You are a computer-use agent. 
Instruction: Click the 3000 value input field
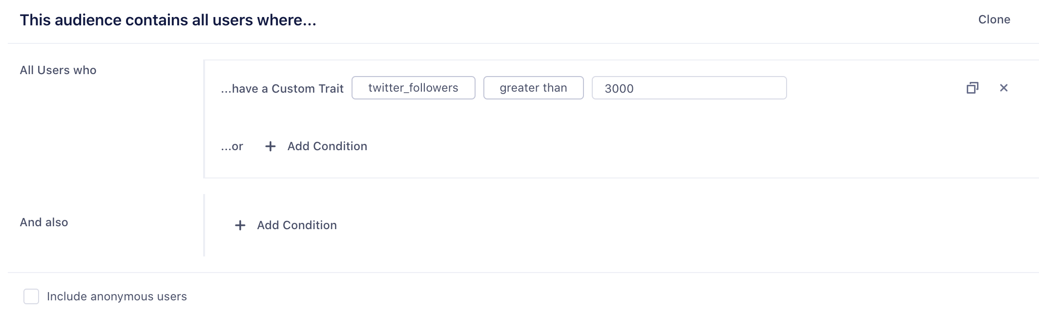[688, 88]
